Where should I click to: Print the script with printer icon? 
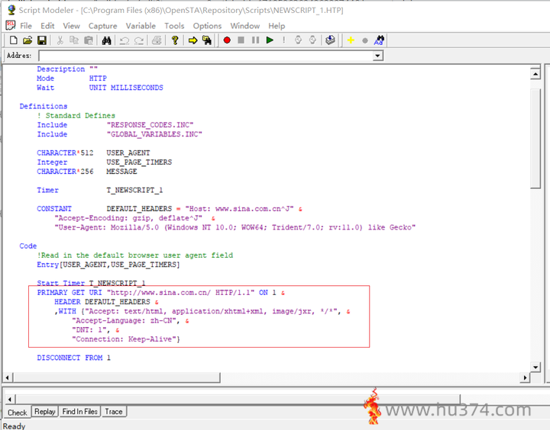point(157,40)
